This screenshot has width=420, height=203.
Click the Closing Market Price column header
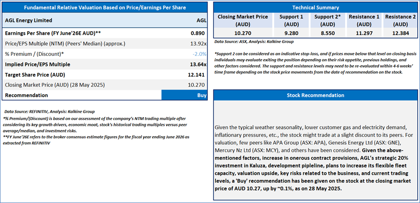(243, 20)
